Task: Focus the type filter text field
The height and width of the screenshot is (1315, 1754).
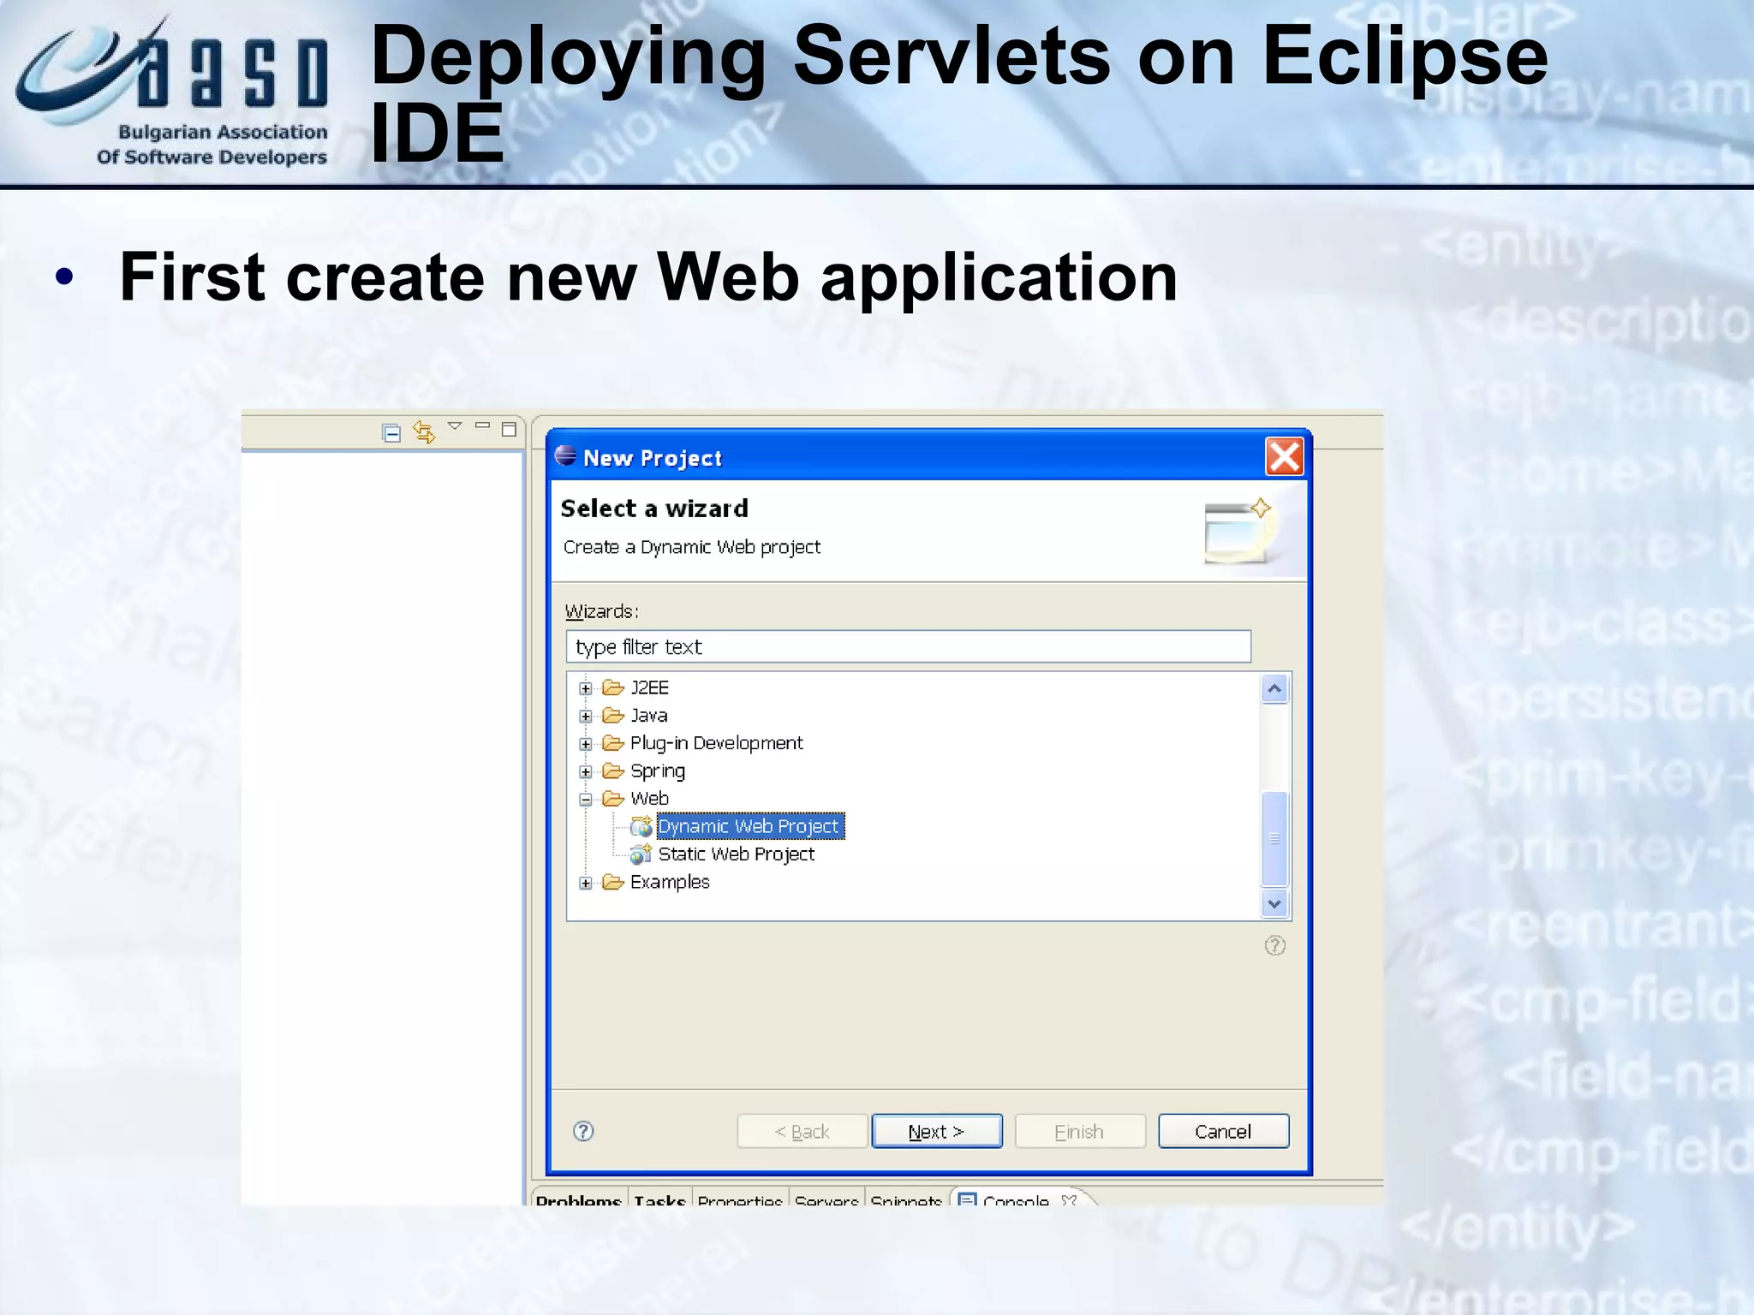Action: click(908, 646)
